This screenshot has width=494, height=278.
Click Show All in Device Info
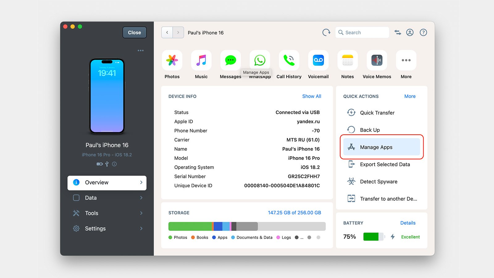(x=312, y=96)
